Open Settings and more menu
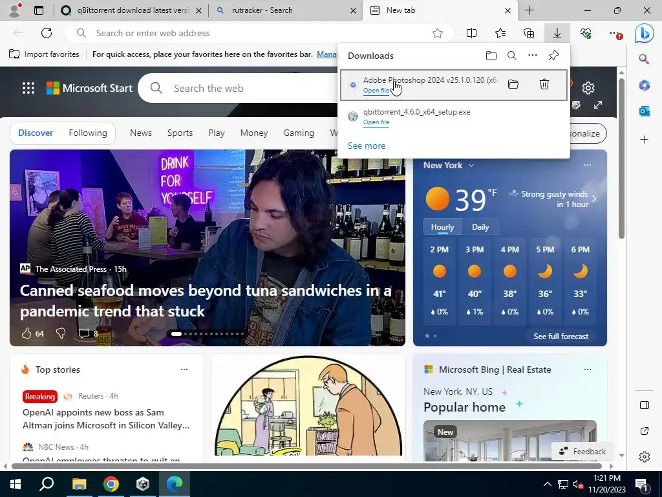 (x=615, y=33)
